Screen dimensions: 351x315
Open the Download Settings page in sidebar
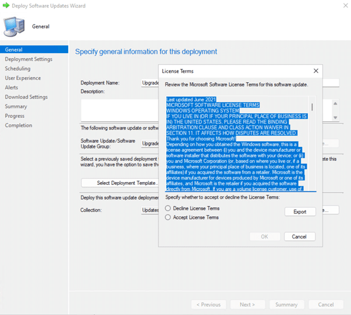[26, 97]
